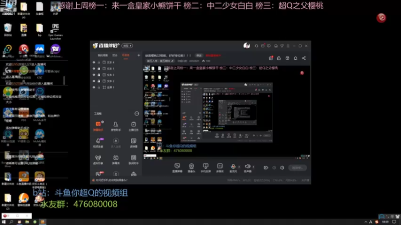The image size is (401, 225).
Task: Open the bell notifications icon
Action: [295, 58]
